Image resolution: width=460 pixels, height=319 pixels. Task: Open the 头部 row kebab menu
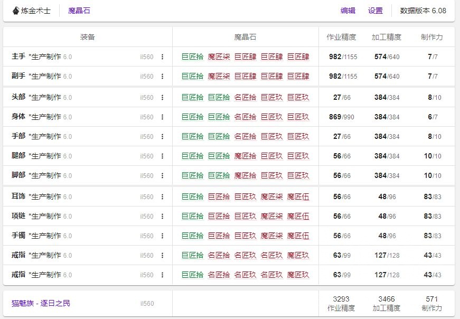[x=162, y=98]
